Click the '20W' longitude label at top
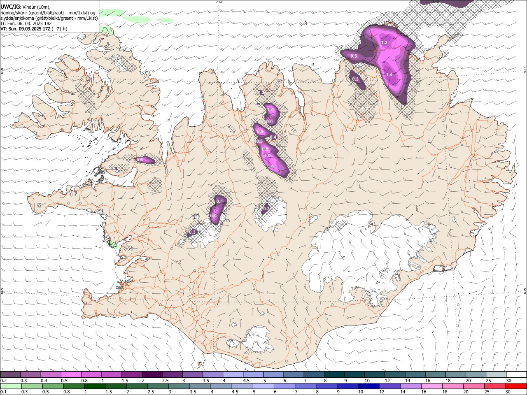The height and width of the screenshot is (395, 527). pos(219,2)
